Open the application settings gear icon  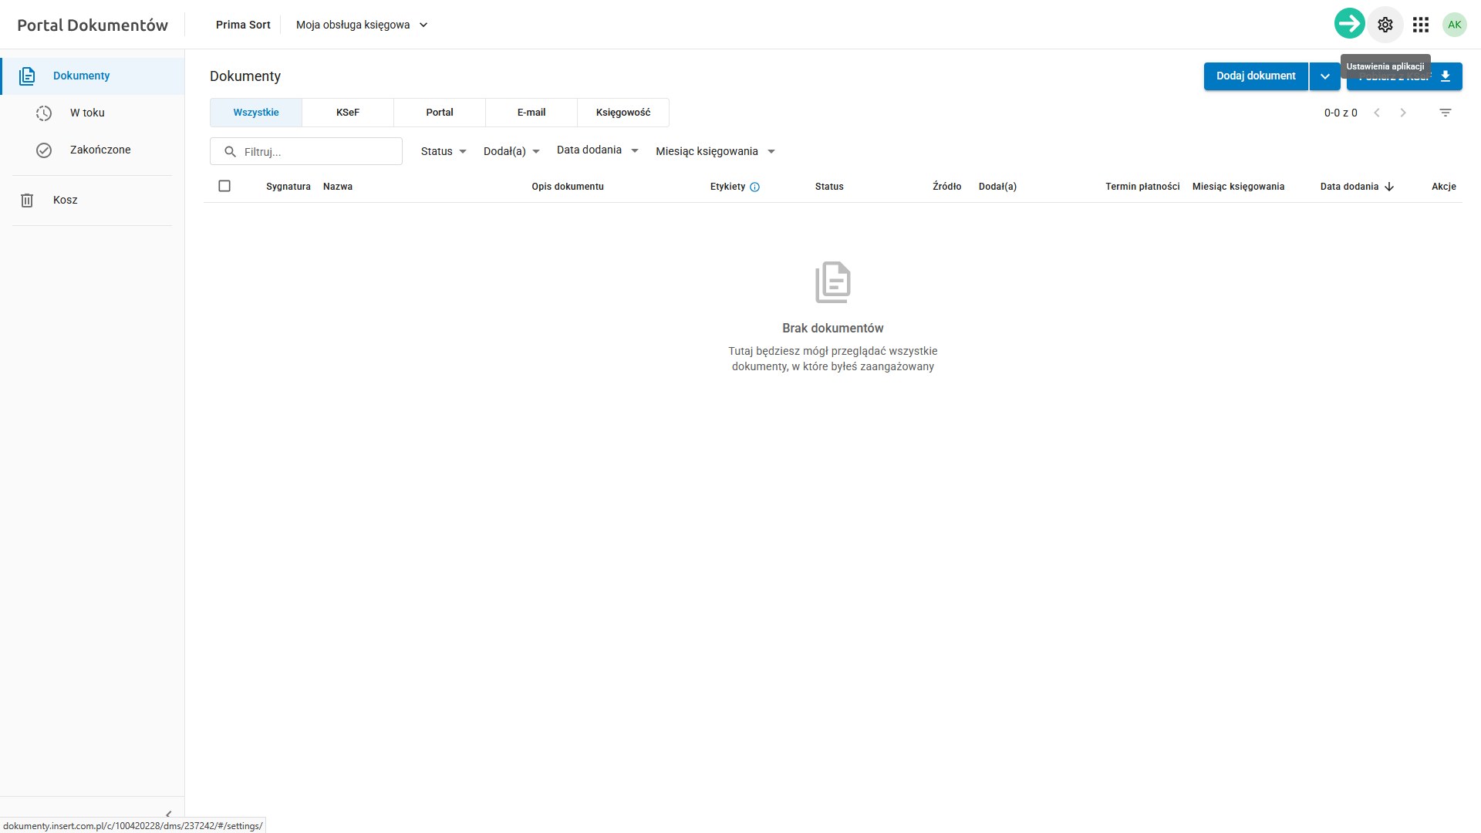coord(1385,25)
